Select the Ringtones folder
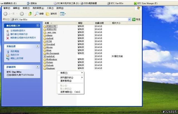 [x=51, y=69]
